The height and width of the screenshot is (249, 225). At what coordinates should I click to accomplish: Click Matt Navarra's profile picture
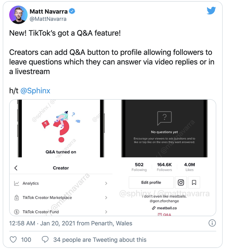pos(18,15)
